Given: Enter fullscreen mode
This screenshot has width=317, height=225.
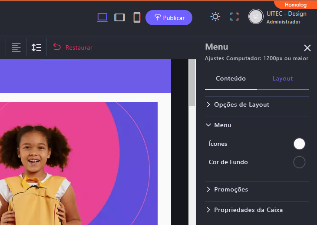Looking at the screenshot, I should tap(234, 17).
